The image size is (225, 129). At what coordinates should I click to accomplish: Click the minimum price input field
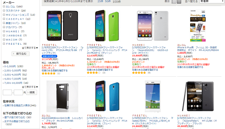(7, 92)
